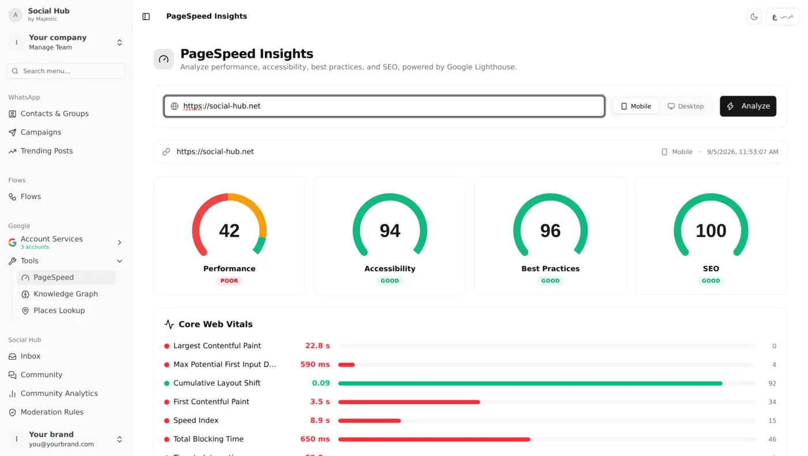Click the analyzed URL https://social-hub.net below the input

tap(215, 152)
